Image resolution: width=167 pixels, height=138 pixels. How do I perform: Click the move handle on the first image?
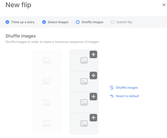[x=93, y=54]
